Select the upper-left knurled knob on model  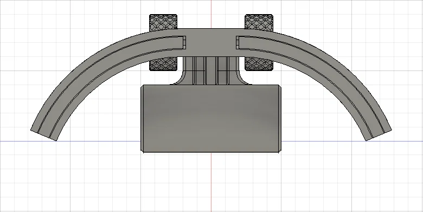click(163, 23)
